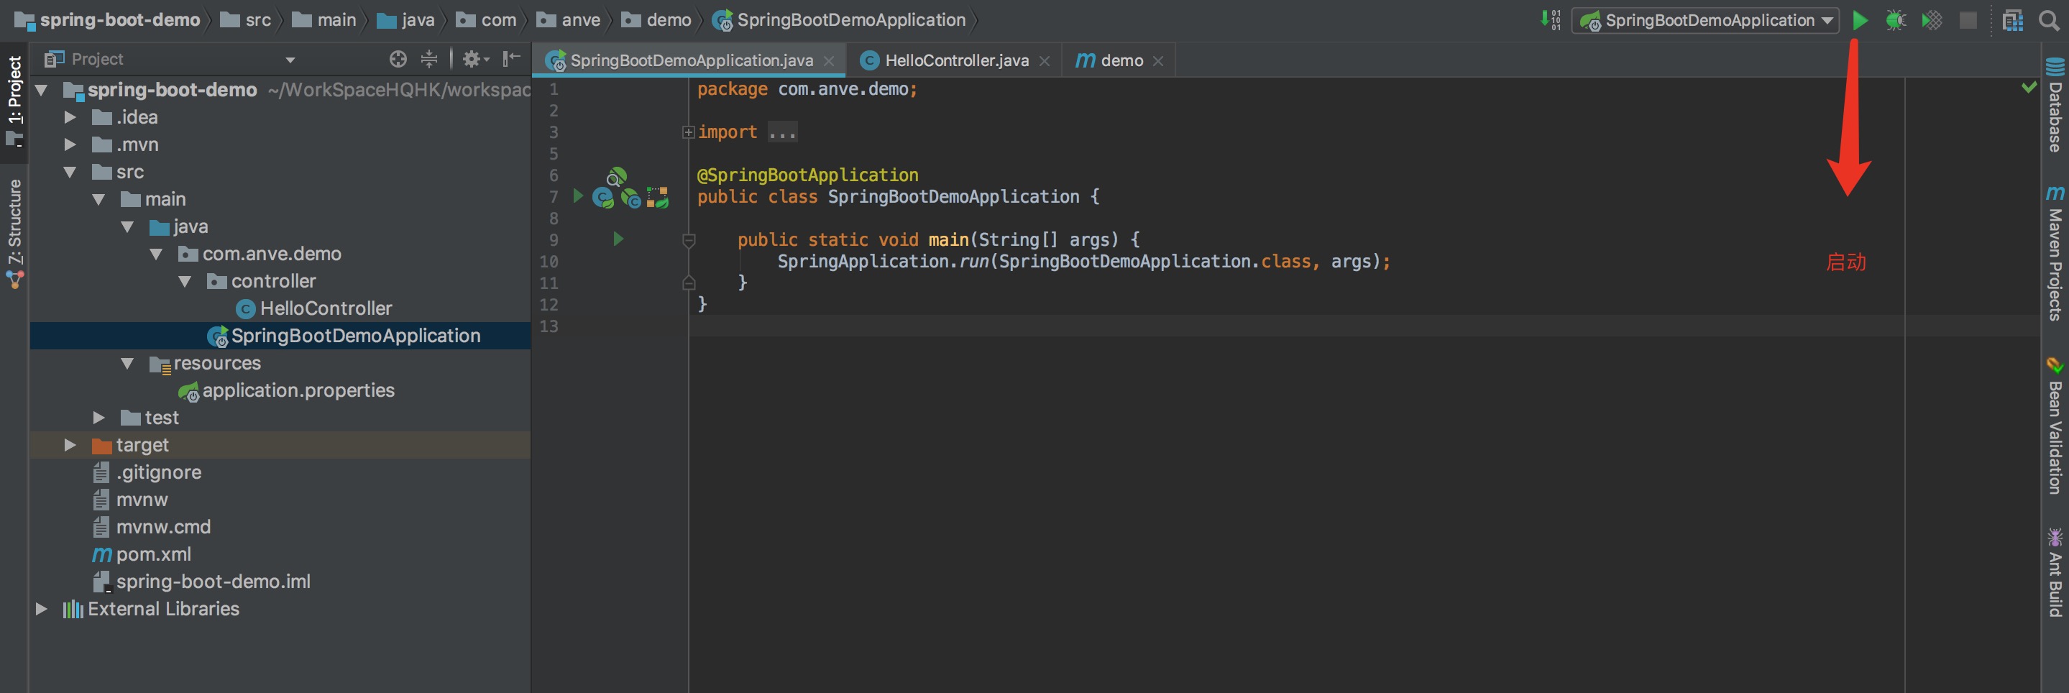This screenshot has width=2069, height=693.
Task: Click the make project build icon
Action: (x=1551, y=20)
